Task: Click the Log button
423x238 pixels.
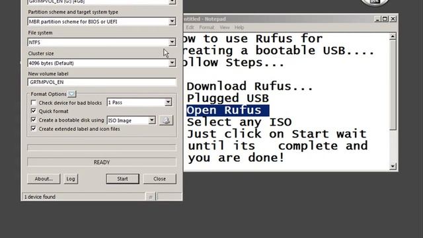Action: [71, 178]
